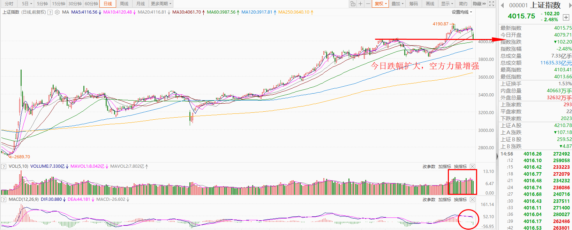Switch to 周线 weekly chart tab

click(124, 4)
